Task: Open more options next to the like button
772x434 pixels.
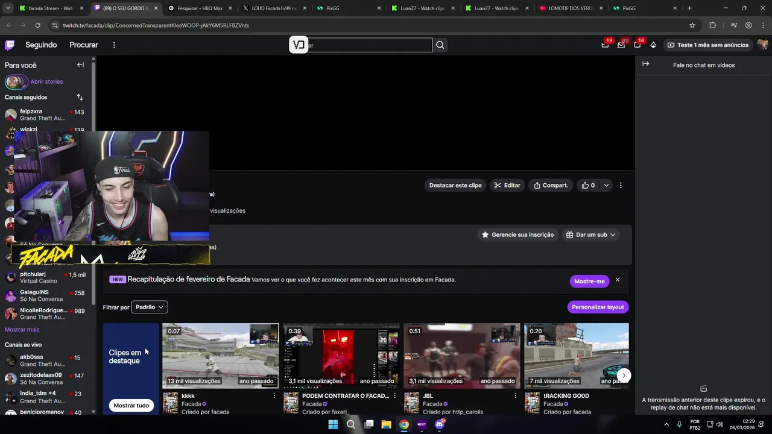Action: point(621,186)
